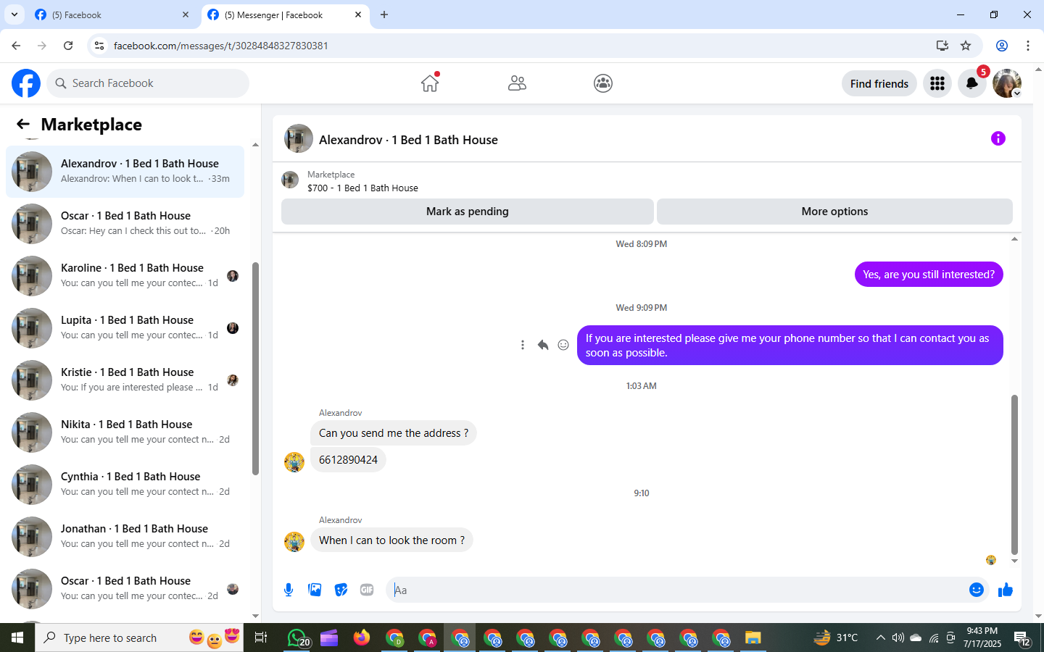The width and height of the screenshot is (1044, 652).
Task: Click "When I can to look the room ?" message
Action: tap(391, 540)
